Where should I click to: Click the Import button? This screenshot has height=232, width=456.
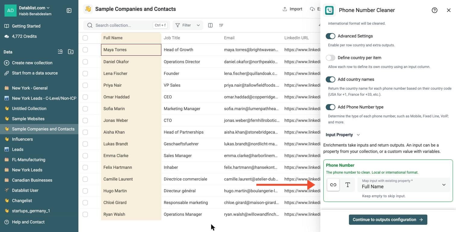[x=292, y=9]
